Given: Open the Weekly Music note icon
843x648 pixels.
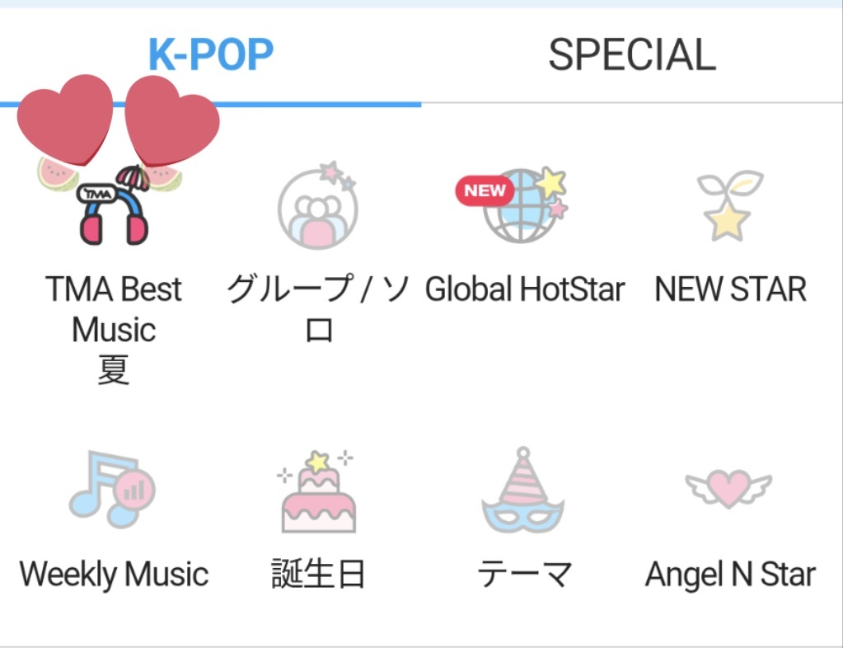Looking at the screenshot, I should pyautogui.click(x=112, y=490).
